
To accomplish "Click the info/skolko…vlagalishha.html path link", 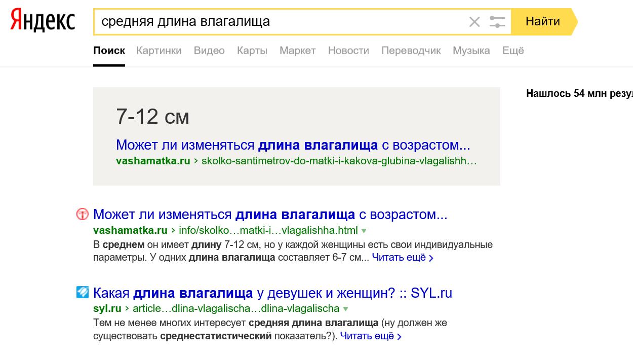I will (x=268, y=230).
